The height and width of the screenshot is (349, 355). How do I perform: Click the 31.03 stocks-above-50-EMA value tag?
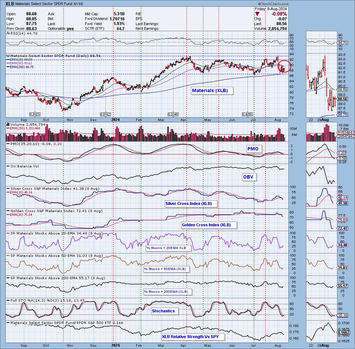tap(342, 268)
